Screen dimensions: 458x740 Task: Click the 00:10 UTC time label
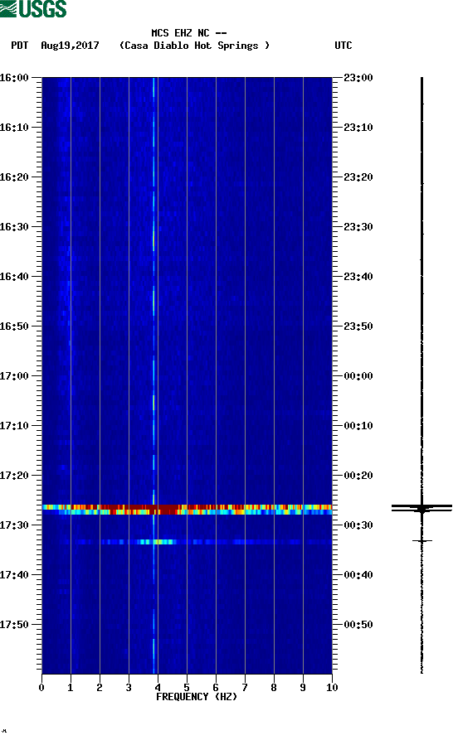[358, 426]
